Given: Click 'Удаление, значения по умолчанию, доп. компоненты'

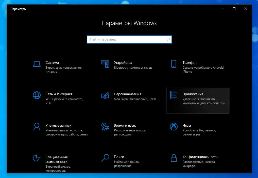Looking at the screenshot, I should 203,101.
